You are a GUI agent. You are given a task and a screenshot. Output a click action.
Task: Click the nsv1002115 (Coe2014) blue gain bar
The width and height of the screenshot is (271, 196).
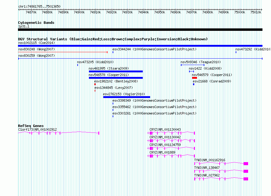[x=140, y=46]
